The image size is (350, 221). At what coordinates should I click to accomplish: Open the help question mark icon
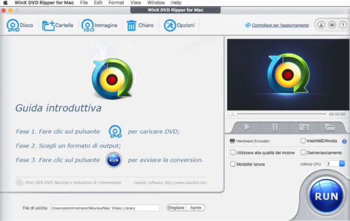click(x=343, y=25)
